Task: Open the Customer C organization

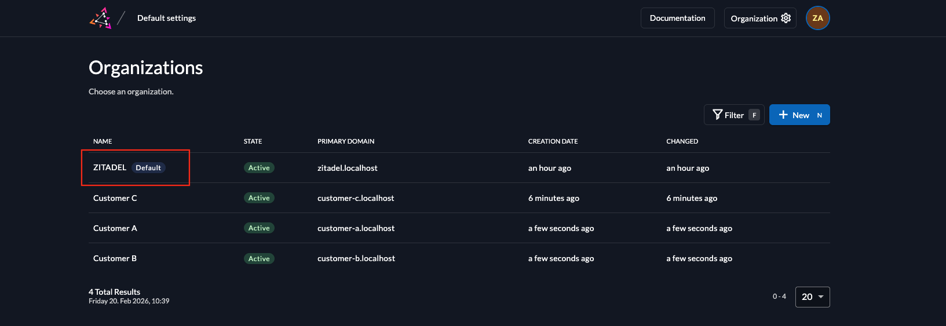Action: coord(115,198)
